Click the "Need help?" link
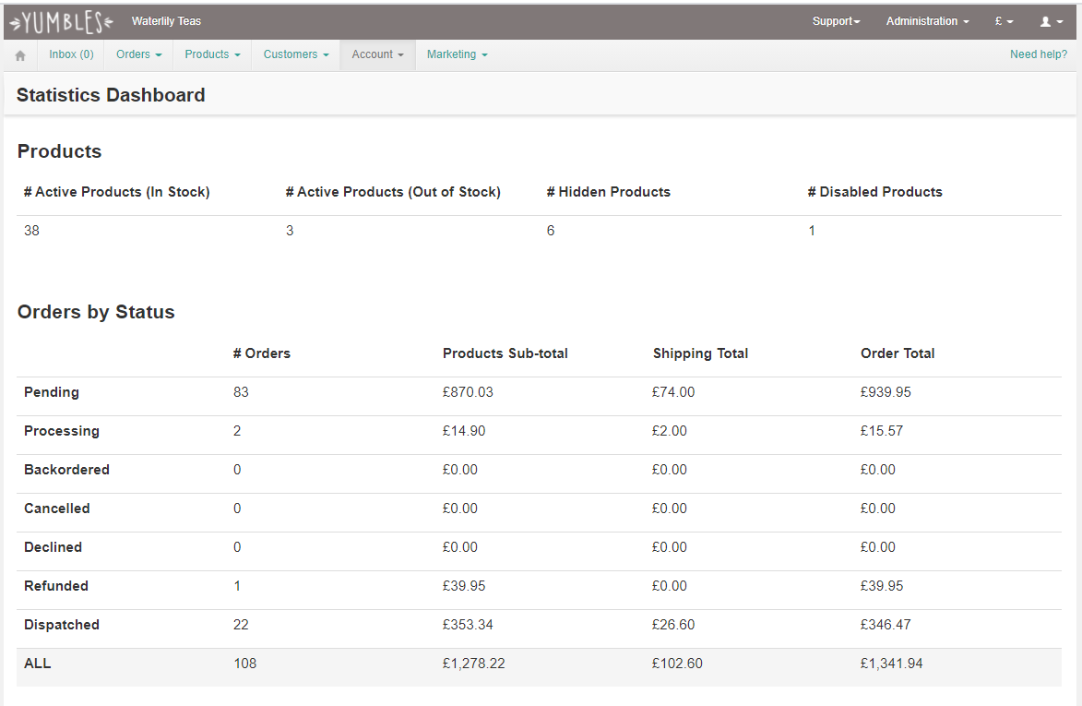 (1039, 54)
